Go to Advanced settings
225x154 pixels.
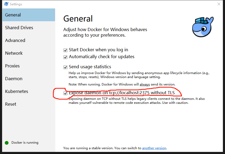tap(15, 40)
